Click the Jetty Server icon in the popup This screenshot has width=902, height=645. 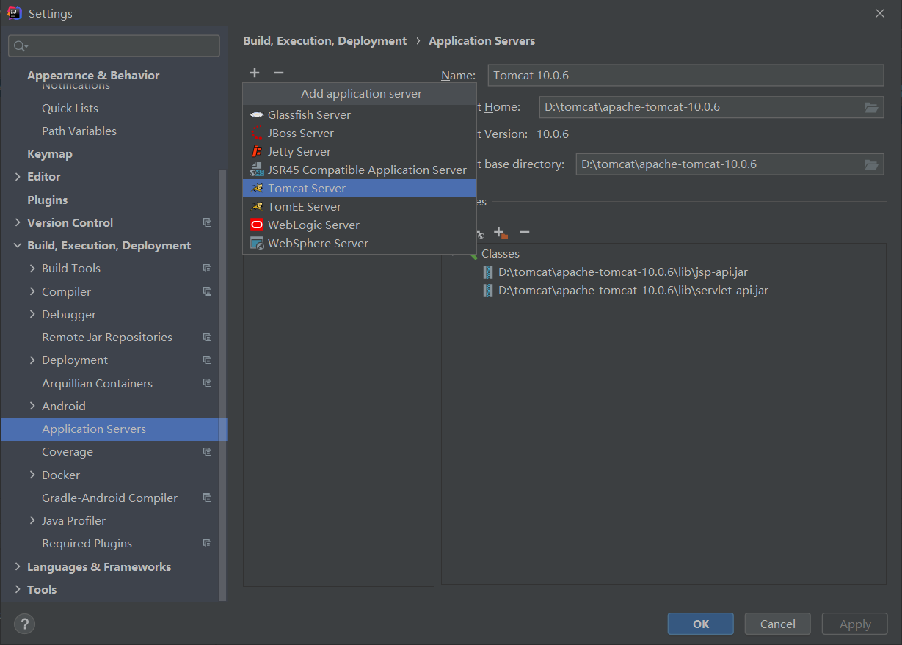[256, 152]
